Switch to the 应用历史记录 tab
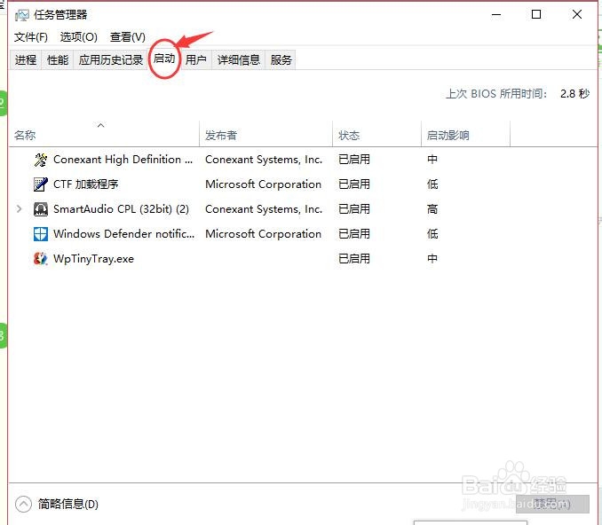The height and width of the screenshot is (525, 602). coord(111,59)
